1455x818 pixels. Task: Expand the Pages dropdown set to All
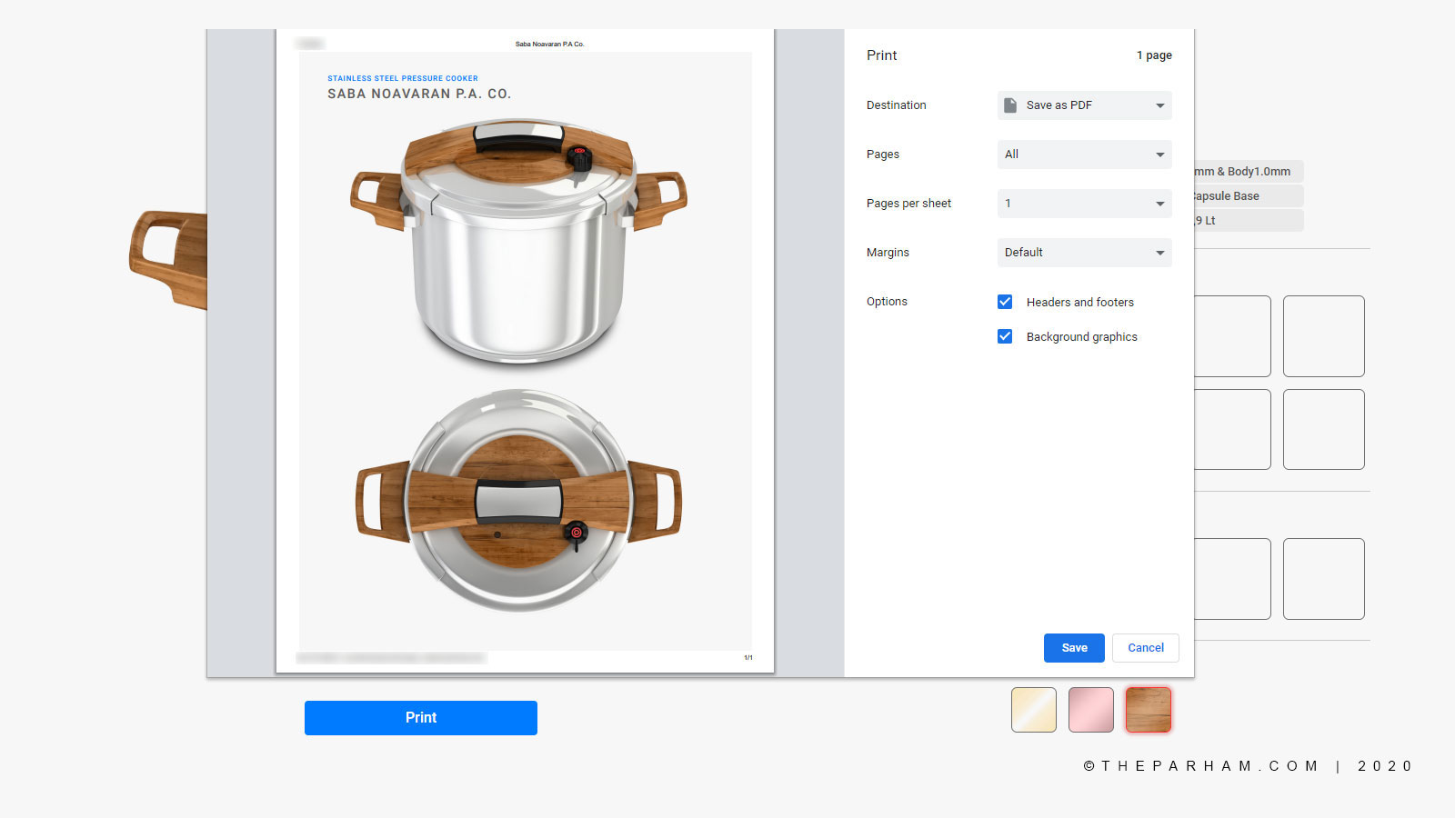point(1084,155)
